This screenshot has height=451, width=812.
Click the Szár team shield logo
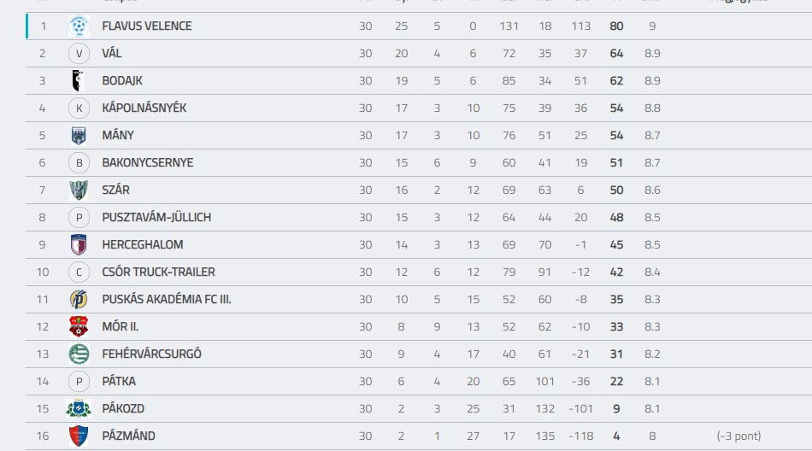(79, 190)
